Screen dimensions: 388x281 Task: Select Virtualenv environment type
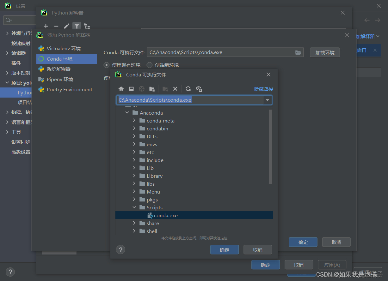pyautogui.click(x=67, y=49)
